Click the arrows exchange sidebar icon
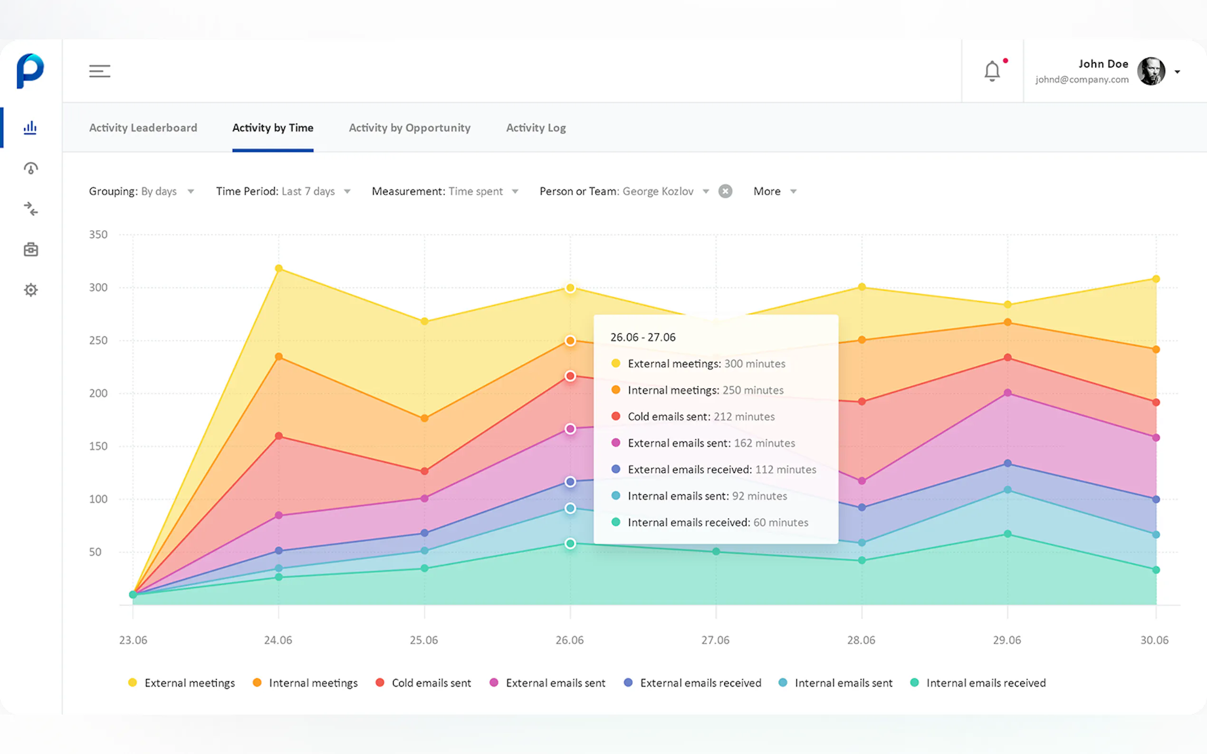This screenshot has width=1207, height=754. point(30,208)
